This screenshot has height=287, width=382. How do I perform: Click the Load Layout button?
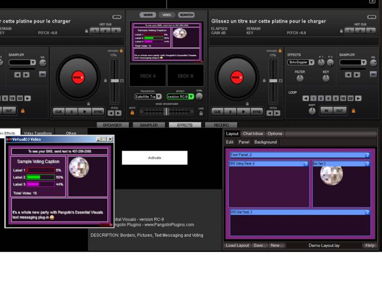(x=237, y=245)
